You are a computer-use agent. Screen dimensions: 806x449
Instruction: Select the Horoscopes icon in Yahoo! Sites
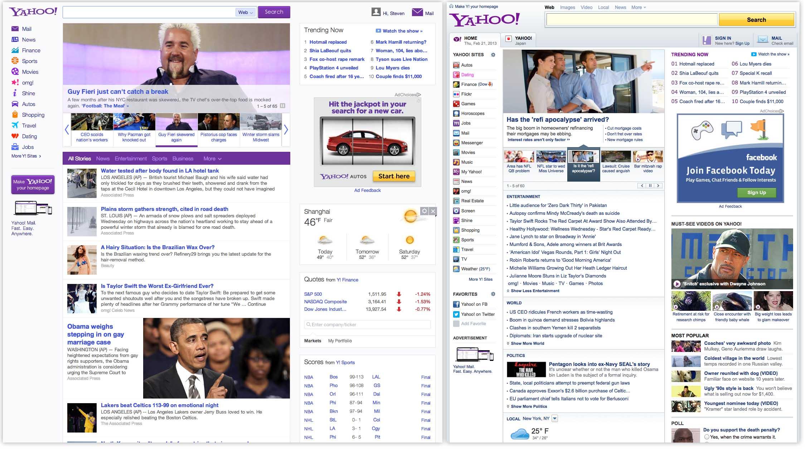point(457,114)
